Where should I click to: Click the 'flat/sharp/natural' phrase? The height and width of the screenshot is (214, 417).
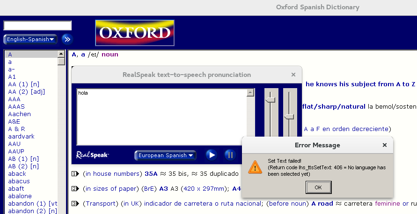[334, 106]
